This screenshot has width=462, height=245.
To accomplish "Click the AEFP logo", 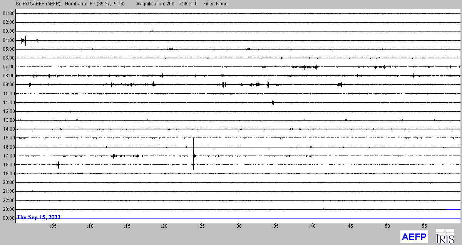I will tap(414, 237).
